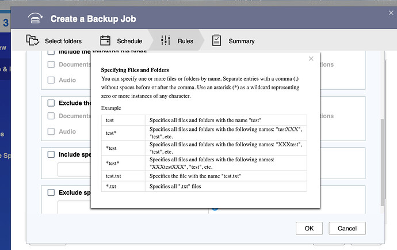Check Audio under the Exclude file types section
This screenshot has height=250, width=397.
point(51,131)
